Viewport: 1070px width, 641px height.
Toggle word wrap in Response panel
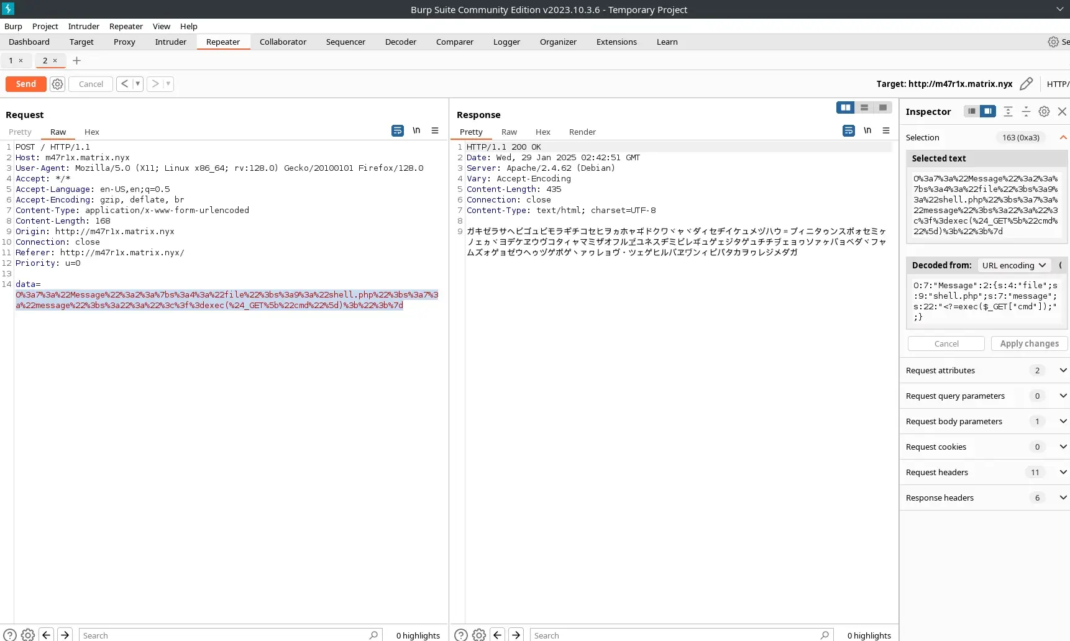(x=849, y=130)
